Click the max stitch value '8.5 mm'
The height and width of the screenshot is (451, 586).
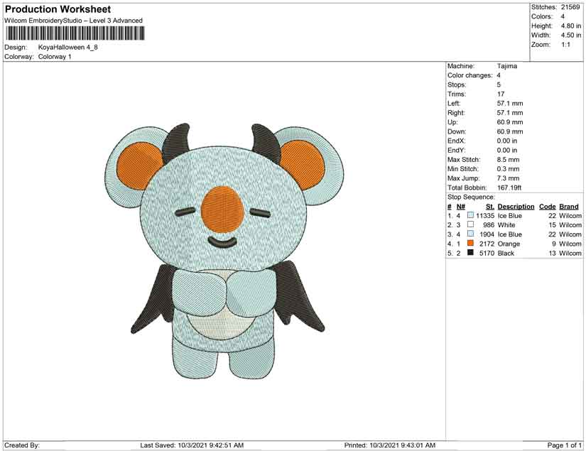[x=509, y=160]
